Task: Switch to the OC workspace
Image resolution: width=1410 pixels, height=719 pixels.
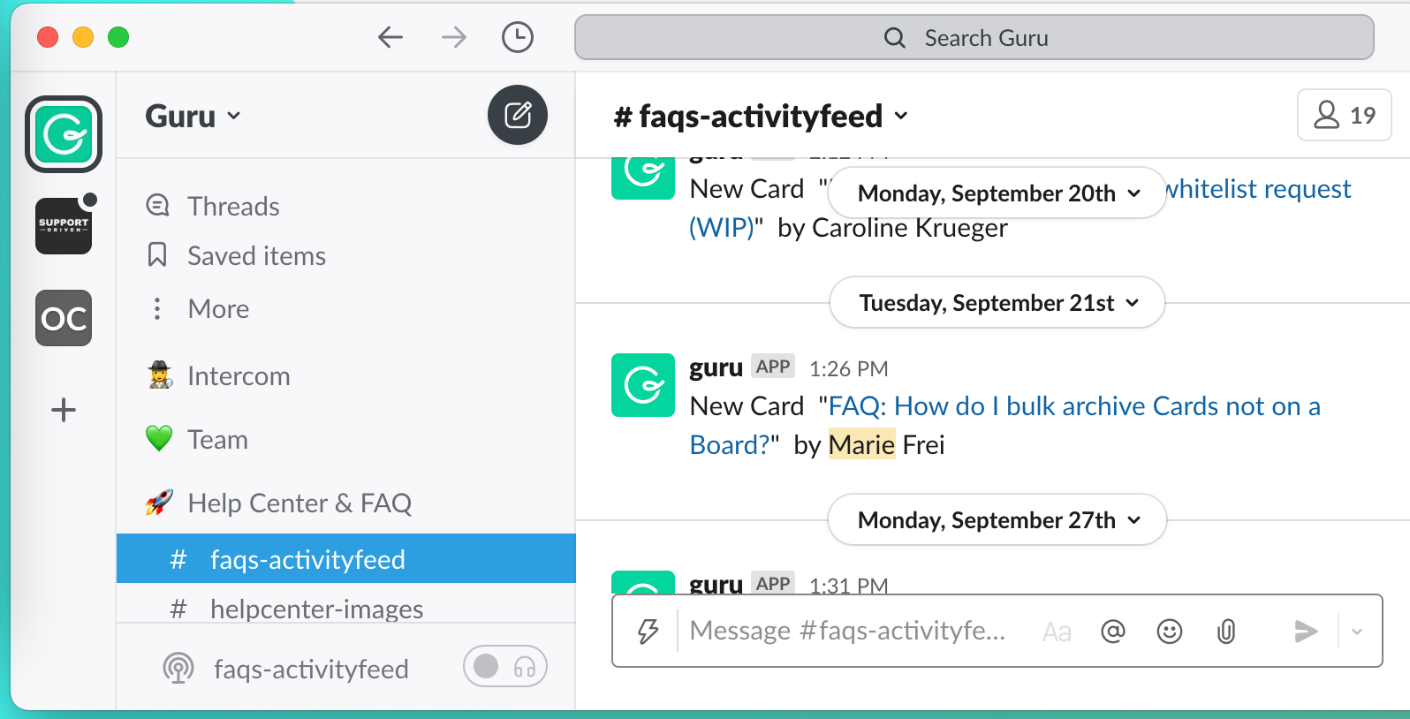Action: (64, 318)
